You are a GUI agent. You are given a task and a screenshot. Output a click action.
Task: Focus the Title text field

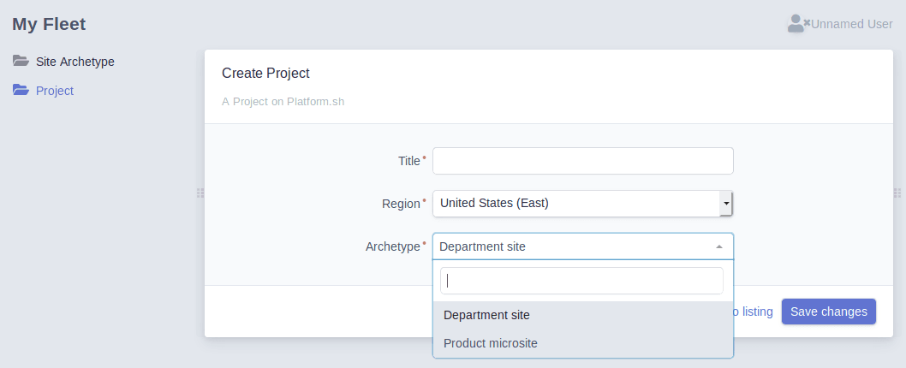pos(583,161)
